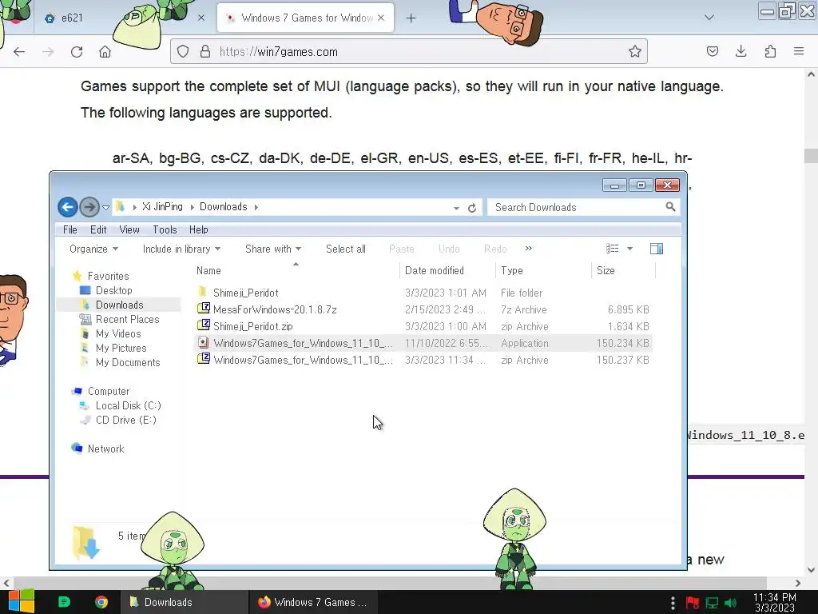Change view layout icon
Screen dimensions: 818x614
tap(613, 249)
